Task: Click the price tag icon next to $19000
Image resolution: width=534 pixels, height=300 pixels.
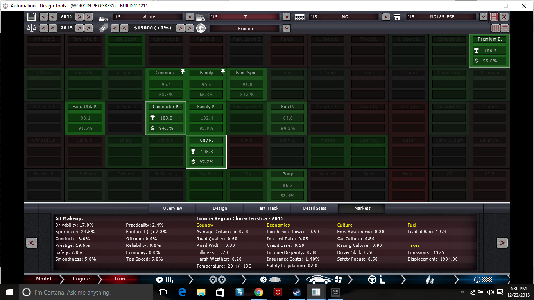Action: (103, 28)
